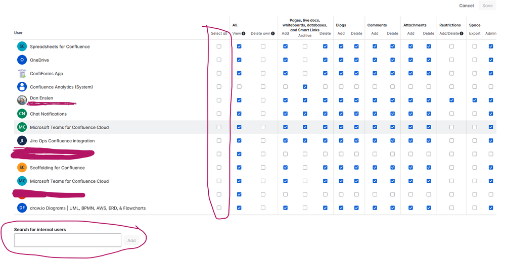Screen dimensions: 505x259
Task: Enable View permission for Confluence Analytics (System)
Action: coord(239,87)
